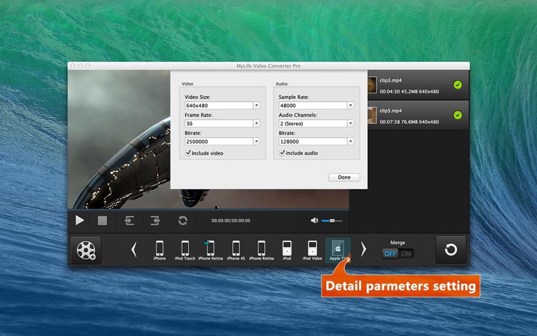Screen dimensions: 537x336
Task: Click the speaker volume icon
Action: pos(314,220)
